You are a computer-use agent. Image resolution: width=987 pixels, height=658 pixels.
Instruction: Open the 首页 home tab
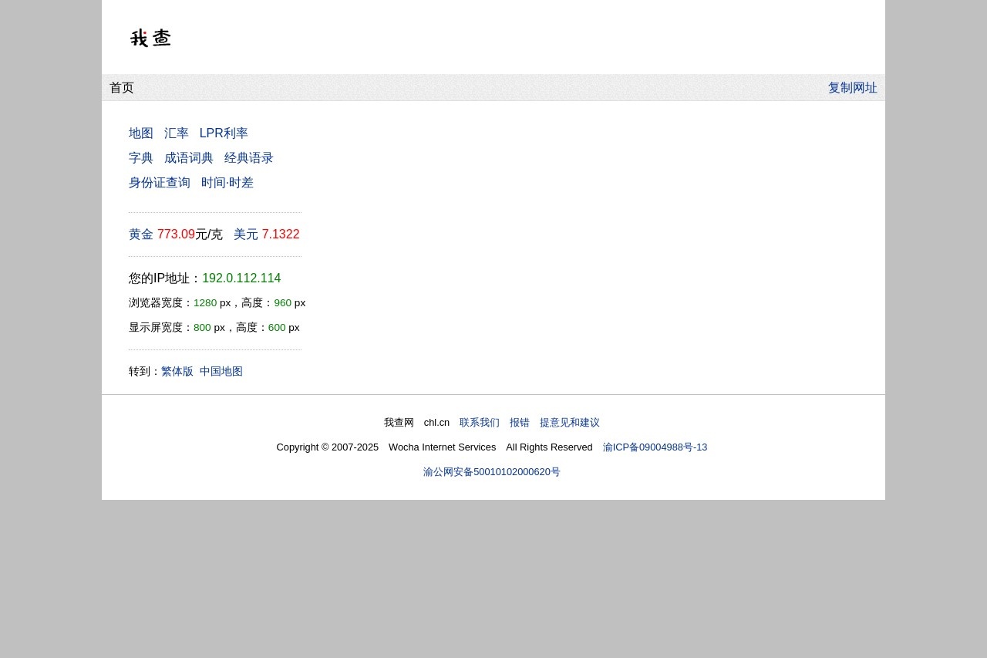(122, 88)
